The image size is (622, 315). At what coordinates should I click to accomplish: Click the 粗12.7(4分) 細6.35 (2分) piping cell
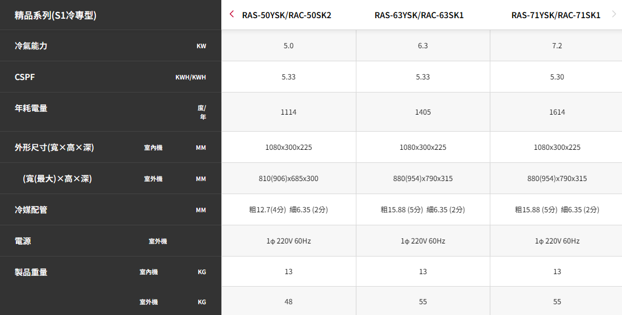click(x=289, y=210)
